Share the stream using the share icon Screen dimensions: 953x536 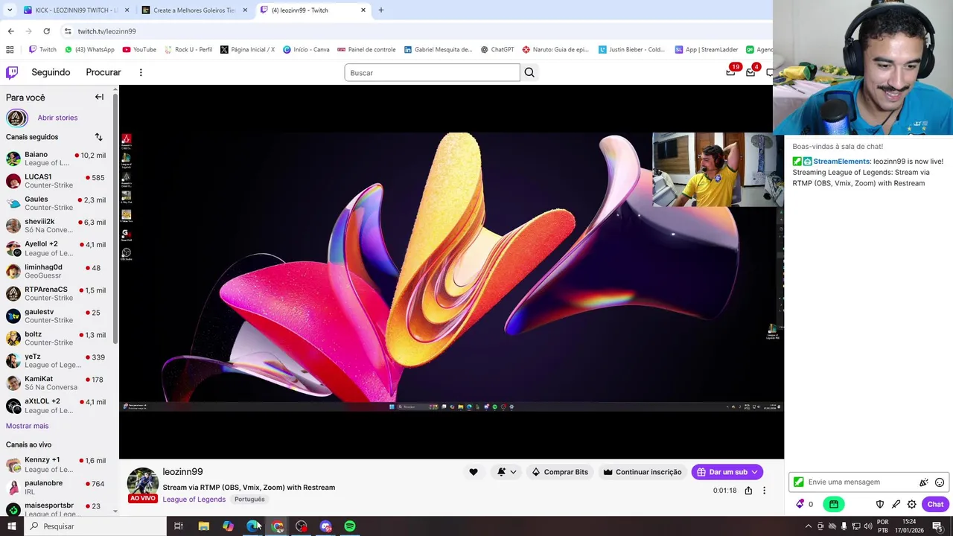coord(748,491)
